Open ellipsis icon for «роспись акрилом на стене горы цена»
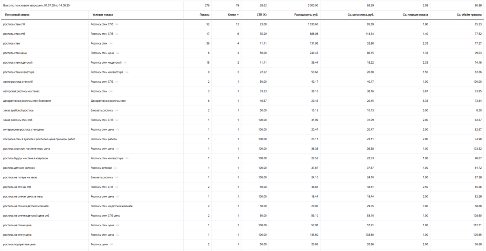 117,149
